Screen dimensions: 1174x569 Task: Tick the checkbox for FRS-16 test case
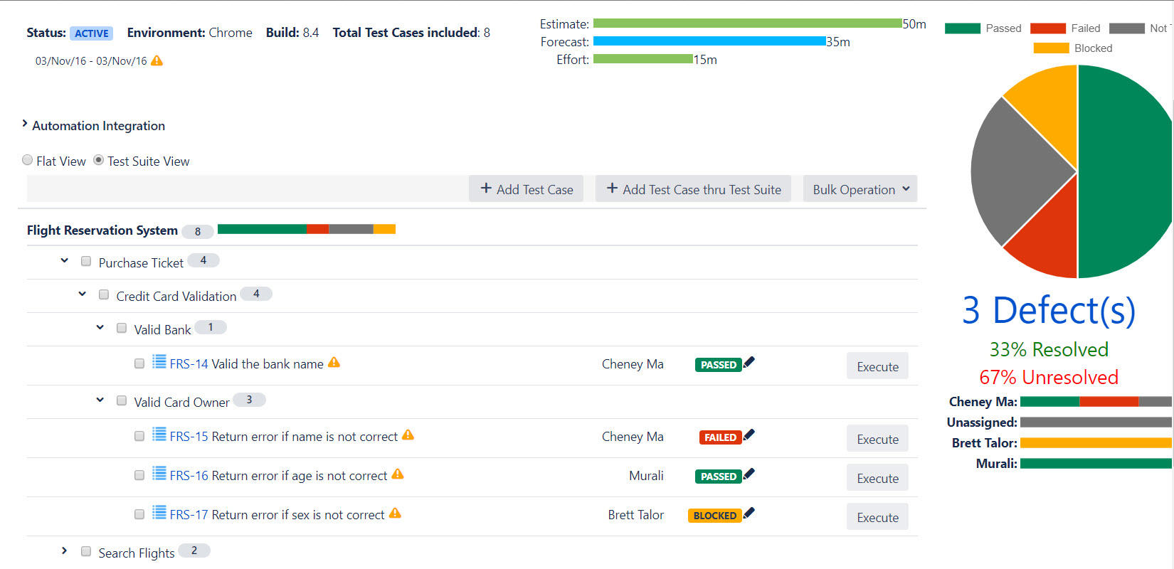(139, 475)
